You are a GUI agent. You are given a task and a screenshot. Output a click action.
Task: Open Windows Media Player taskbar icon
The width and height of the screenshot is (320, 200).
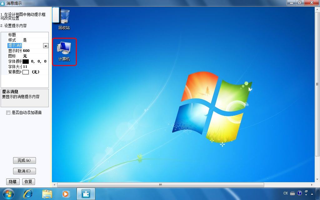click(66, 194)
